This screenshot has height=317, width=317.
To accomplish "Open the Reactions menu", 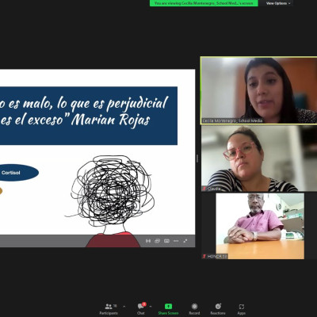I will pos(218,309).
